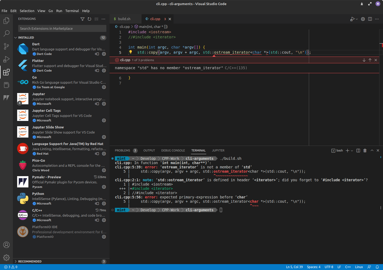Expand the RECOMMENDED extensions section

[16, 261]
